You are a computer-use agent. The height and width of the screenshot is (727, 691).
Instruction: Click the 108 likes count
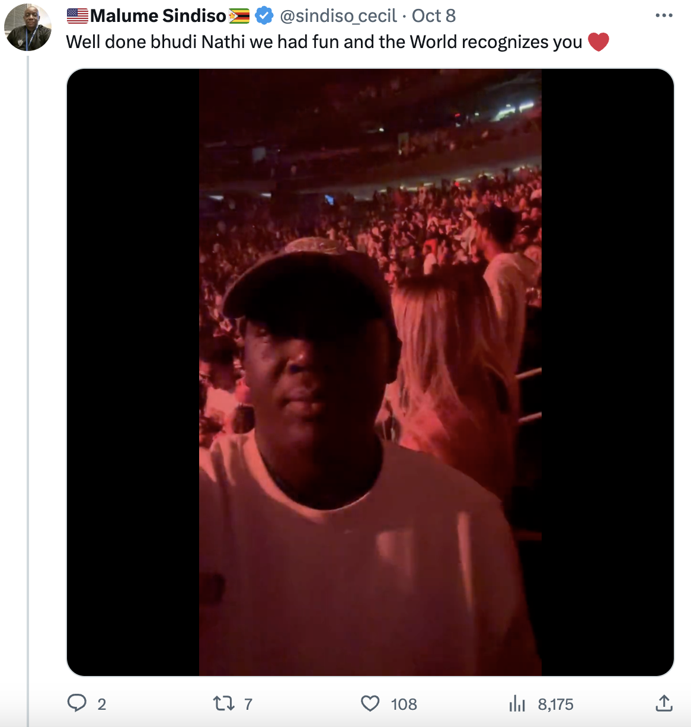tap(404, 704)
